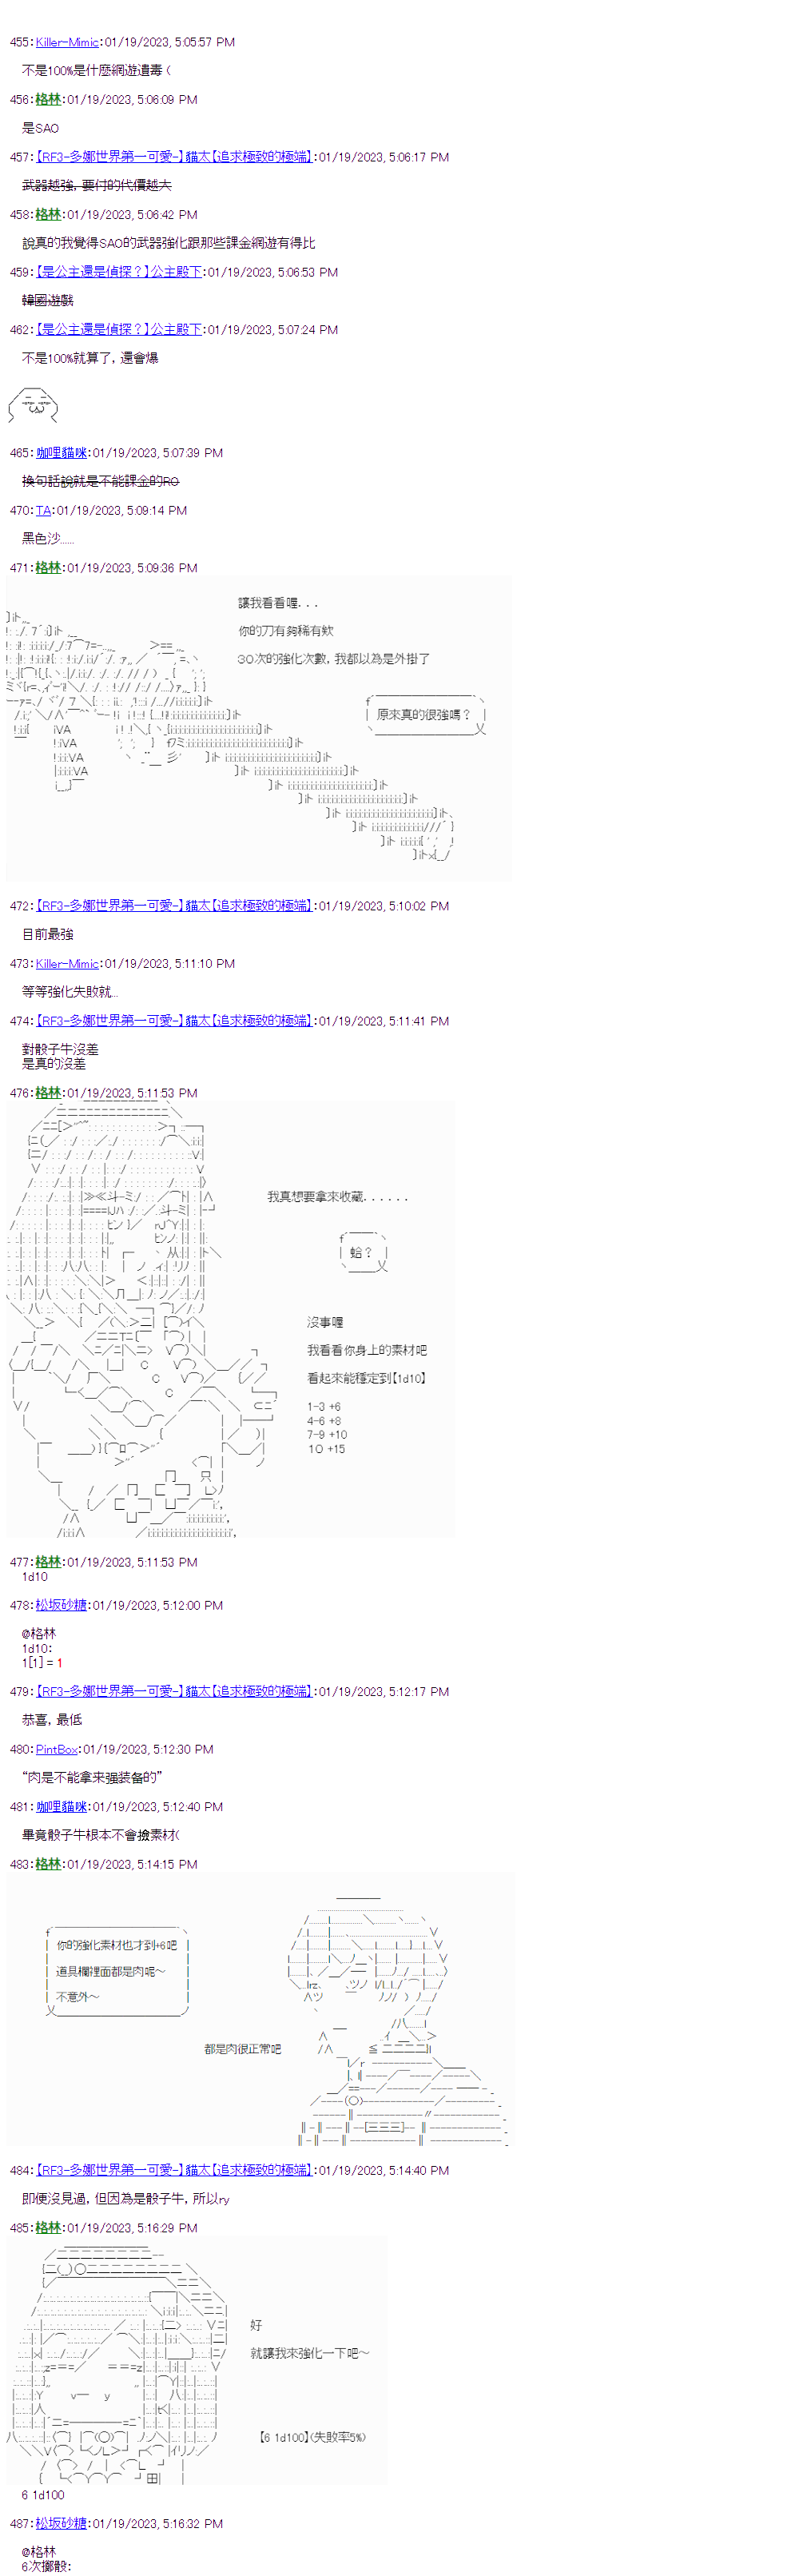Click Killer-Mimic's name on post 473

(67, 963)
